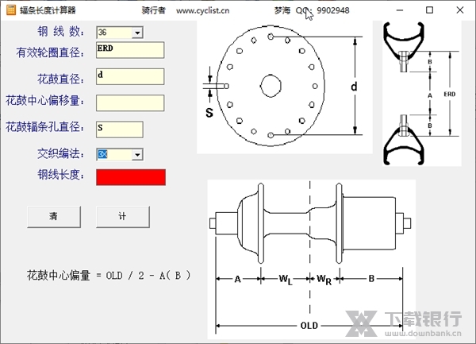Focus the 花鼓直径 field containing d
This screenshot has height=344, width=476.
click(129, 76)
